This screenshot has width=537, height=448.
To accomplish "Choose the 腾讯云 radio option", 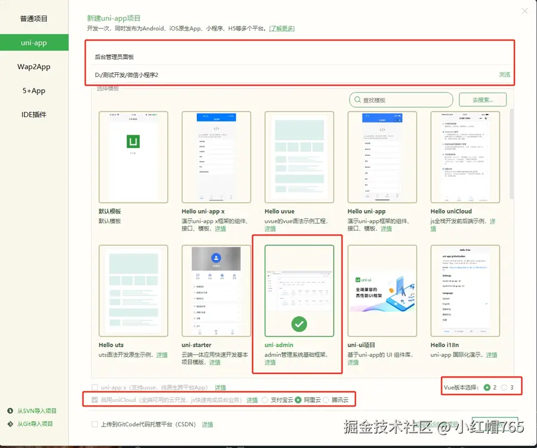I will click(326, 400).
